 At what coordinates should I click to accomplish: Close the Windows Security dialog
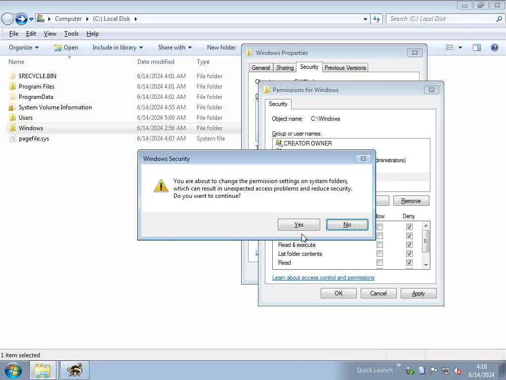[363, 159]
